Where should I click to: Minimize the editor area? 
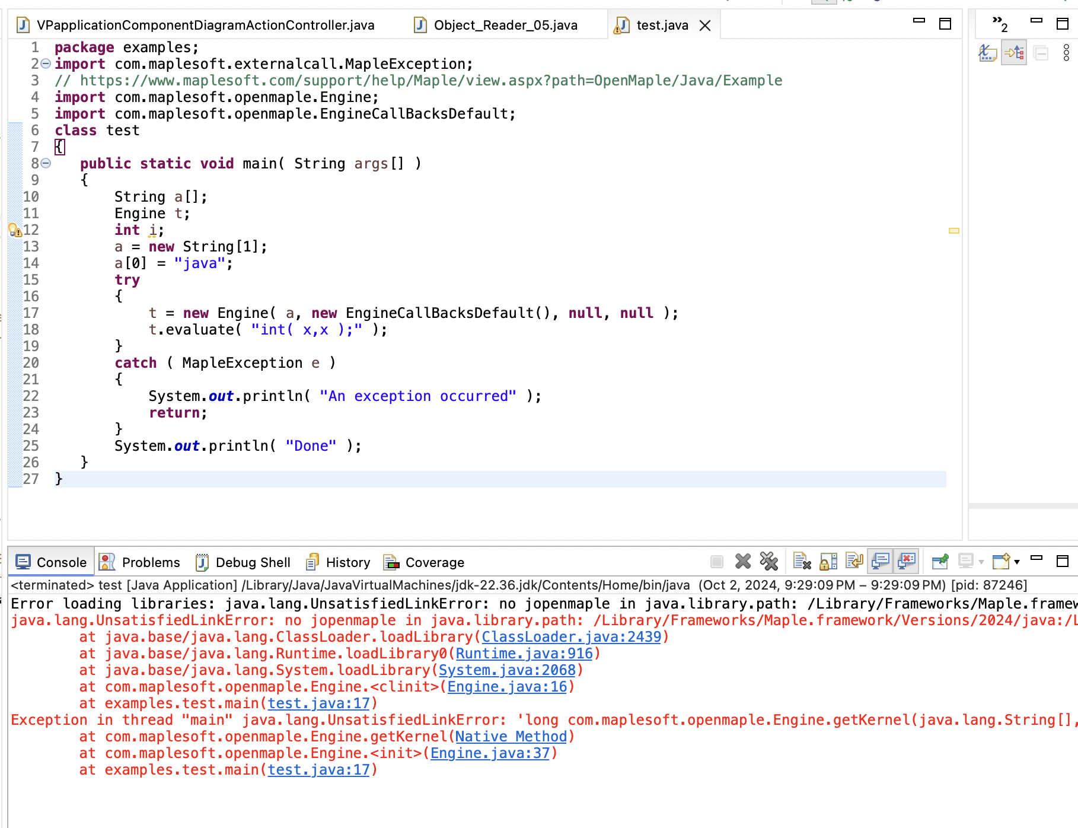919,21
